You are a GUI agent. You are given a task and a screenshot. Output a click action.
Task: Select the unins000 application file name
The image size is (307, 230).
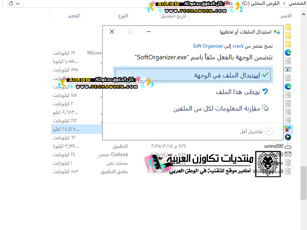(x=274, y=146)
